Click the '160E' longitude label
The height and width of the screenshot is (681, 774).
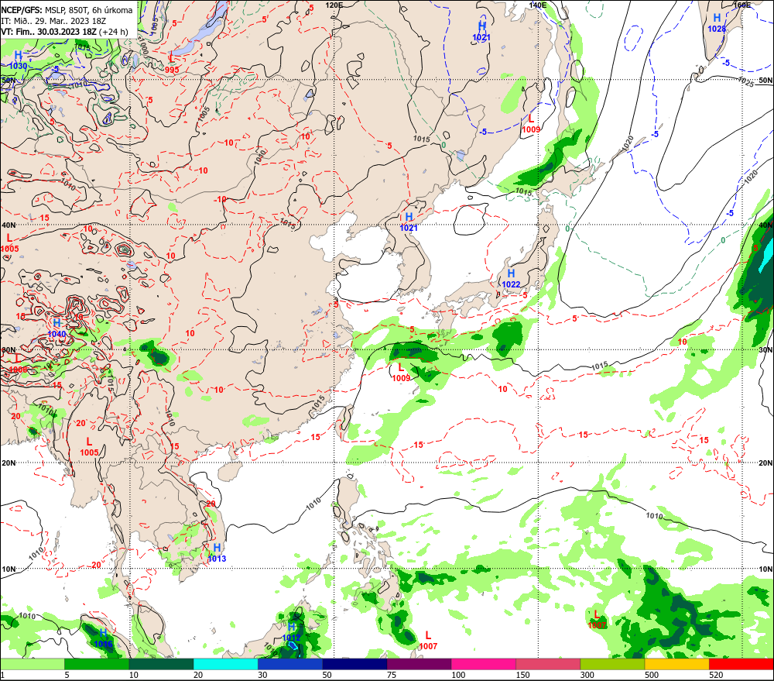742,5
